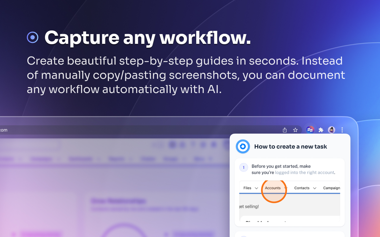This screenshot has width=380, height=237.
Task: Click the Scribe extension icon in the browser toolbar
Action: (310, 130)
